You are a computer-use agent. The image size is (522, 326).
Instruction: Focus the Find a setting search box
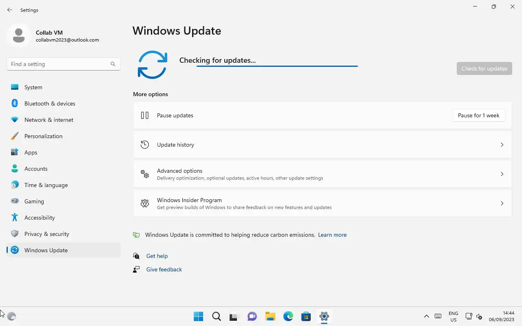pos(64,64)
